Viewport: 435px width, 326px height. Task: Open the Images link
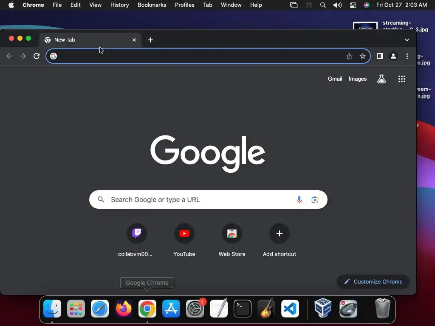click(x=358, y=79)
